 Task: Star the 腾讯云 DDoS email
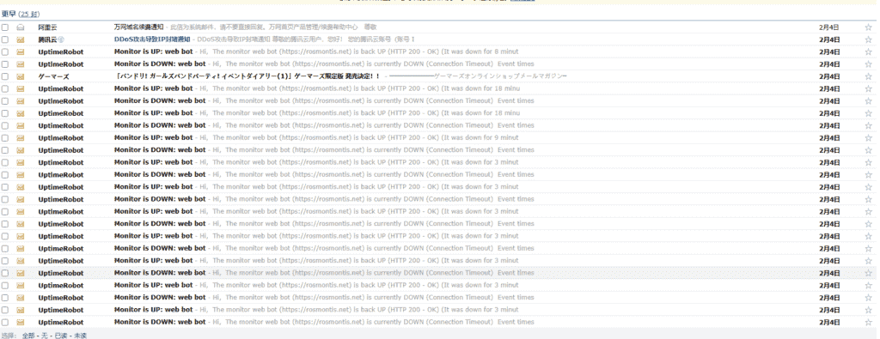coord(868,39)
